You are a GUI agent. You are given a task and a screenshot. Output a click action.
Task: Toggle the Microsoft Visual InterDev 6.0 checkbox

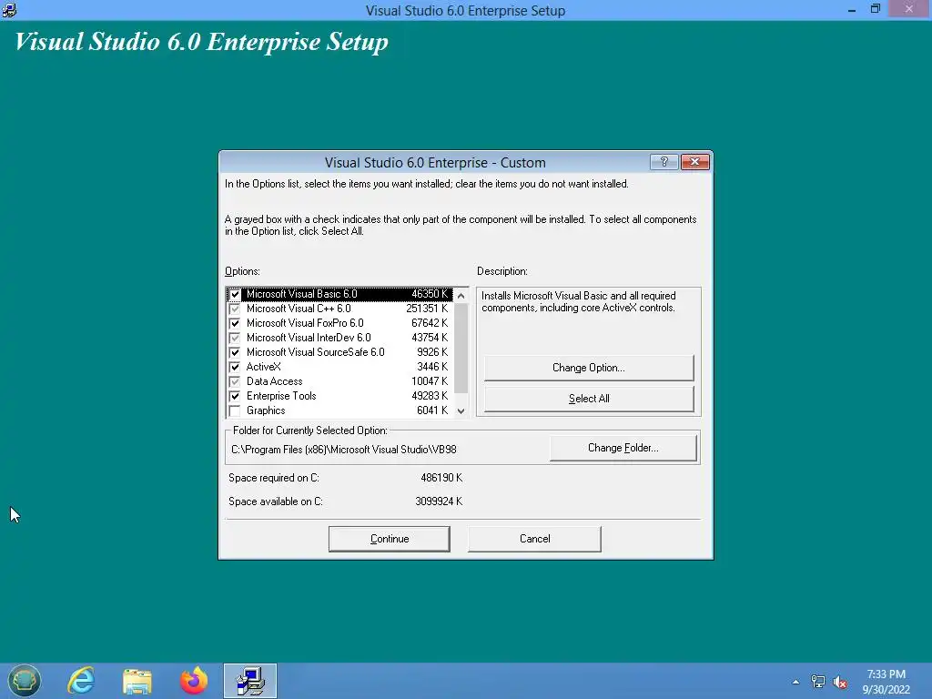tap(235, 339)
